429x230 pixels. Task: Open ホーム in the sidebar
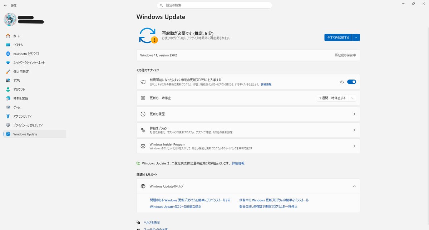(x=35, y=36)
